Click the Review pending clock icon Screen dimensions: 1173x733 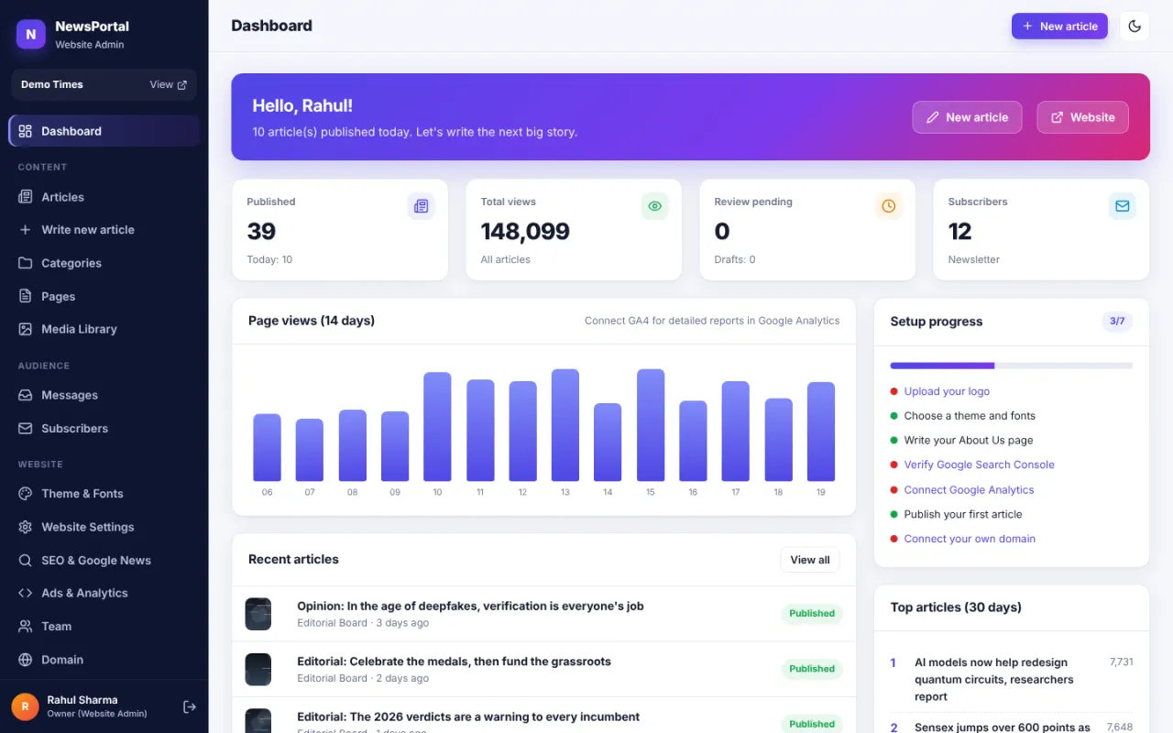pyautogui.click(x=888, y=206)
